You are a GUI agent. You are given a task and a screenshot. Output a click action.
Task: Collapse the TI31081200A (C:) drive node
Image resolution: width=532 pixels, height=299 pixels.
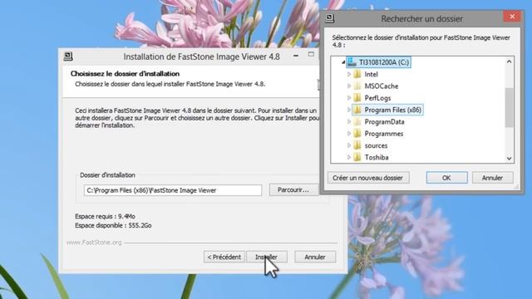(343, 62)
